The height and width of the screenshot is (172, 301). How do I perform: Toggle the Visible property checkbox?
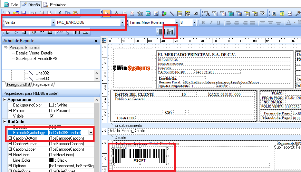(x=51, y=116)
